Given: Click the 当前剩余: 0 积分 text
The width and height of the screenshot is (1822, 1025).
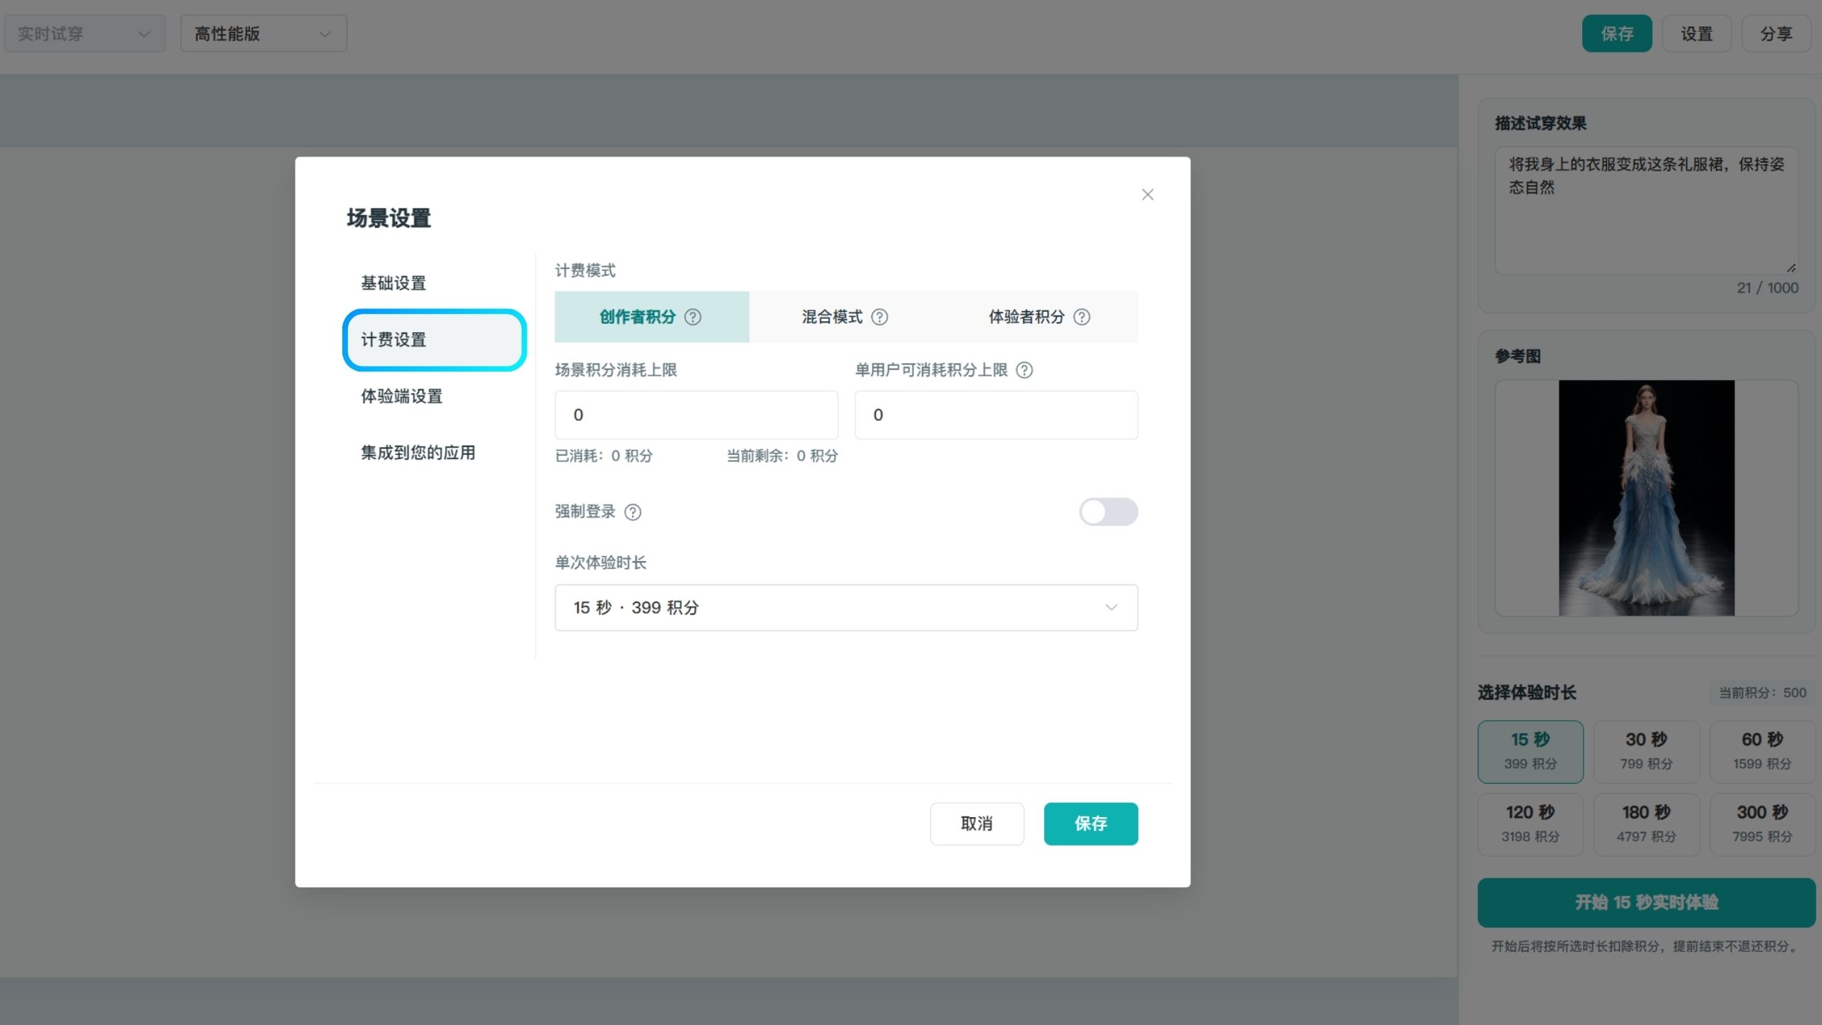Looking at the screenshot, I should click(x=781, y=456).
